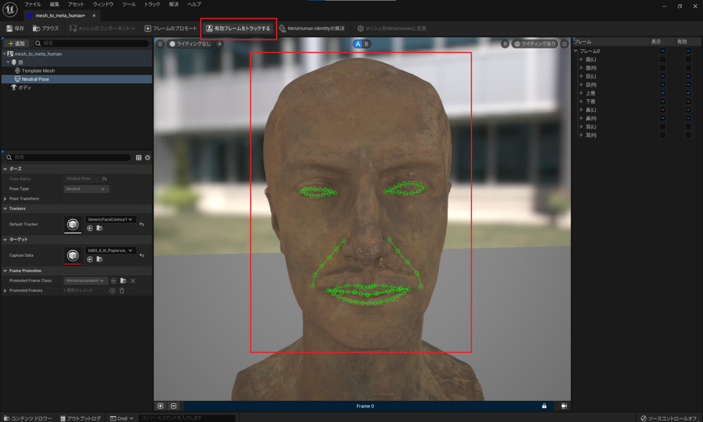Toggle 表示 checkbox for フレーム0
The image size is (703, 422).
(663, 51)
